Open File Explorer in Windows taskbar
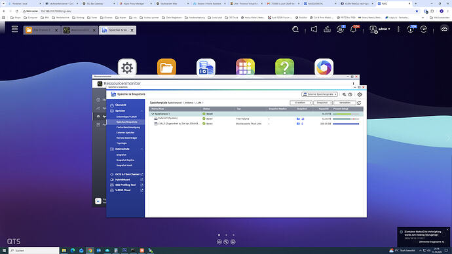 [64, 251]
